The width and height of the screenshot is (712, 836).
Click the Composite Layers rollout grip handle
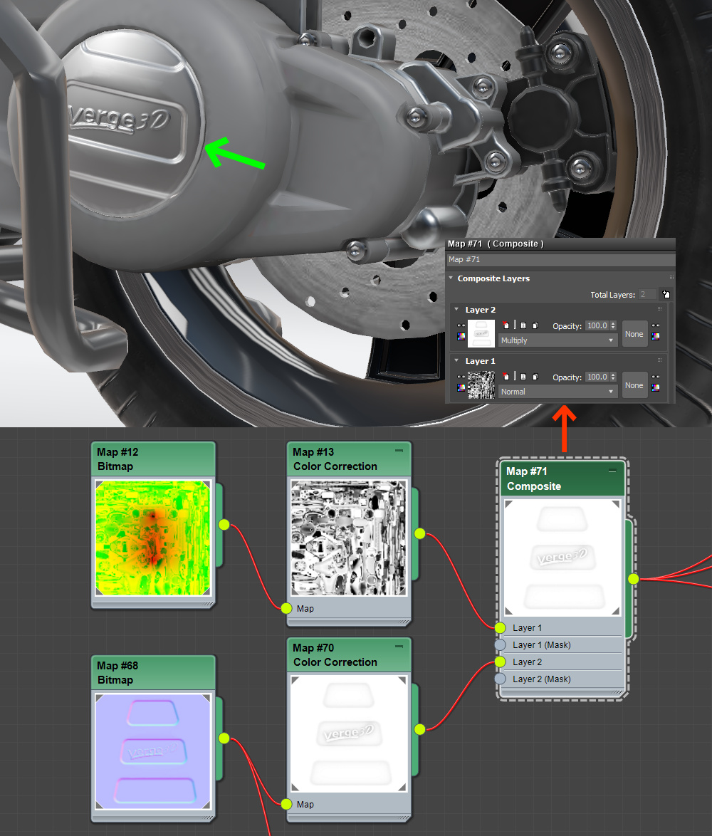pyautogui.click(x=671, y=278)
